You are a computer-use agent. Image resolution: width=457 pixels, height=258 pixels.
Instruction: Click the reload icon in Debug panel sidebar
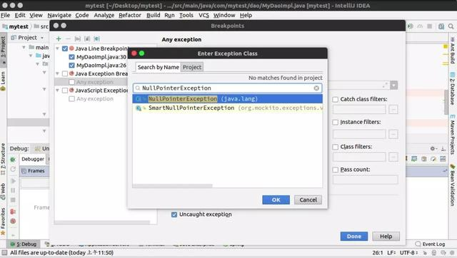tap(13, 170)
